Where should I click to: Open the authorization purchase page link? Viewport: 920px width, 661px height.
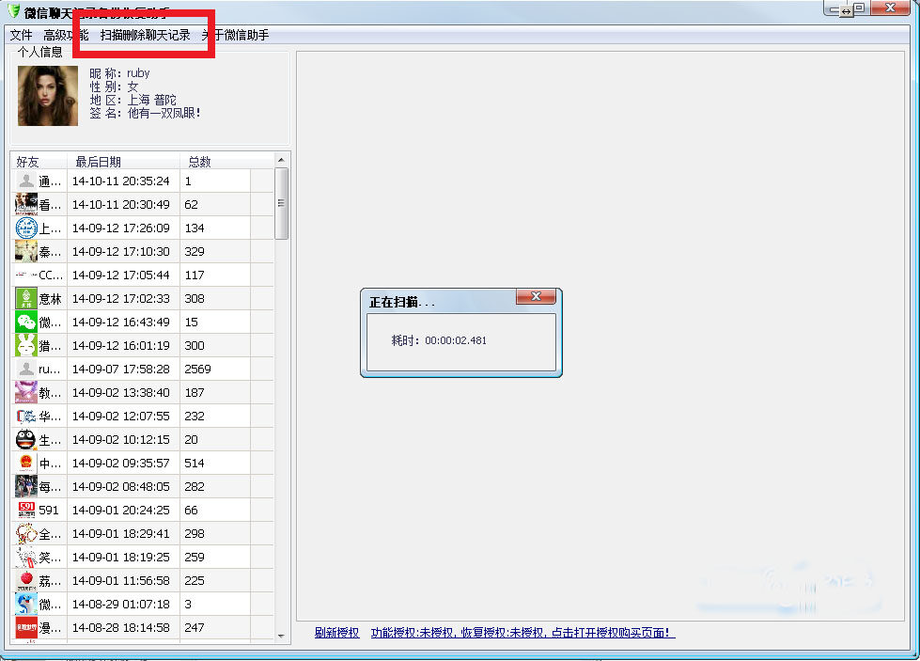[x=522, y=633]
